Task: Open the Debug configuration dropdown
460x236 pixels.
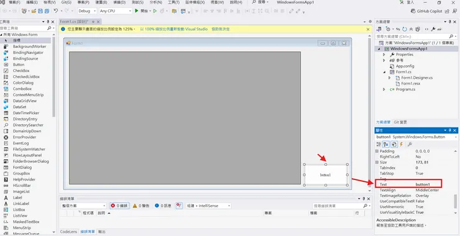Action: [87, 11]
